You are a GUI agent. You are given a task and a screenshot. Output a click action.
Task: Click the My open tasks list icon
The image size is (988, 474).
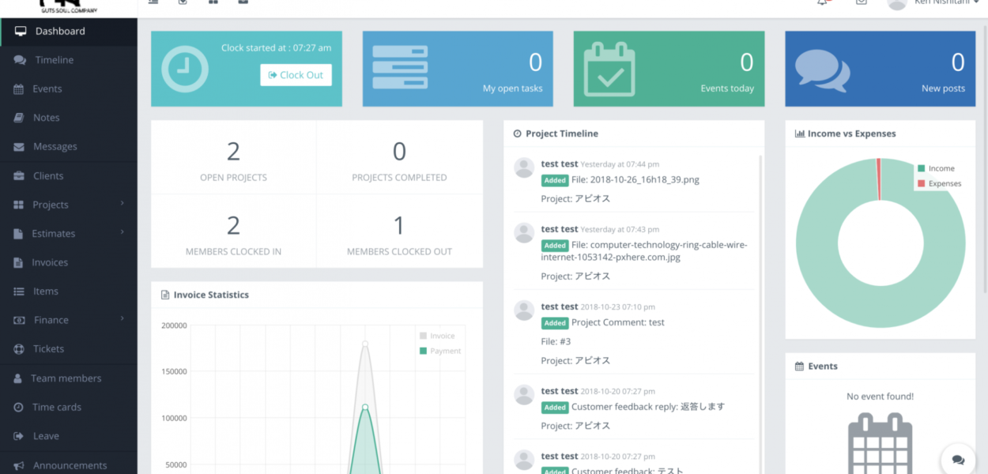pyautogui.click(x=399, y=69)
